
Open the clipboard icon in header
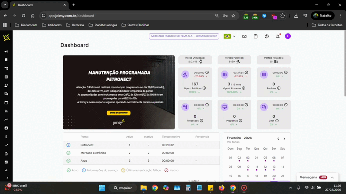coord(255,36)
